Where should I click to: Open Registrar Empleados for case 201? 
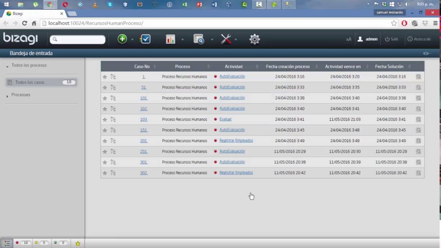pyautogui.click(x=236, y=141)
